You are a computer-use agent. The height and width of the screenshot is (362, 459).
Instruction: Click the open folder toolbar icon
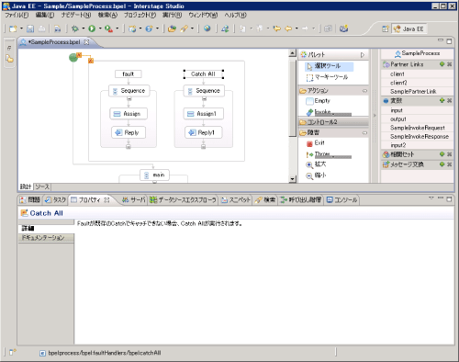coord(172,28)
